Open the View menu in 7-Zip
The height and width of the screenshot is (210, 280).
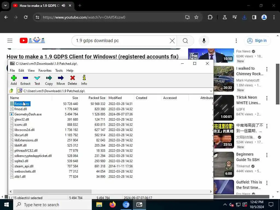(31, 71)
